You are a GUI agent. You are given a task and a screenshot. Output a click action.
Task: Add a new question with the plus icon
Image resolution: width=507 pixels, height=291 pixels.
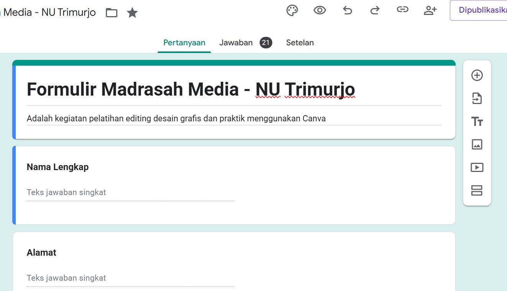pyautogui.click(x=477, y=75)
